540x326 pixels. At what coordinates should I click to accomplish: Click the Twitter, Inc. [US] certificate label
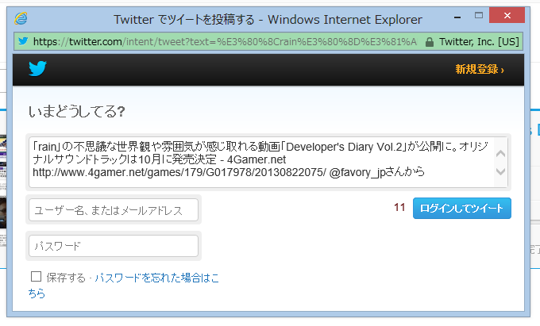click(479, 41)
